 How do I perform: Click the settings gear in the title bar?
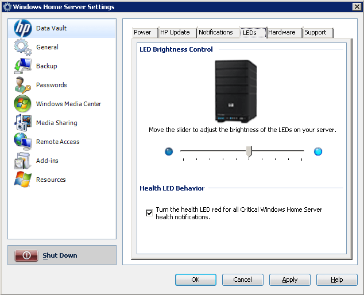(x=7, y=7)
